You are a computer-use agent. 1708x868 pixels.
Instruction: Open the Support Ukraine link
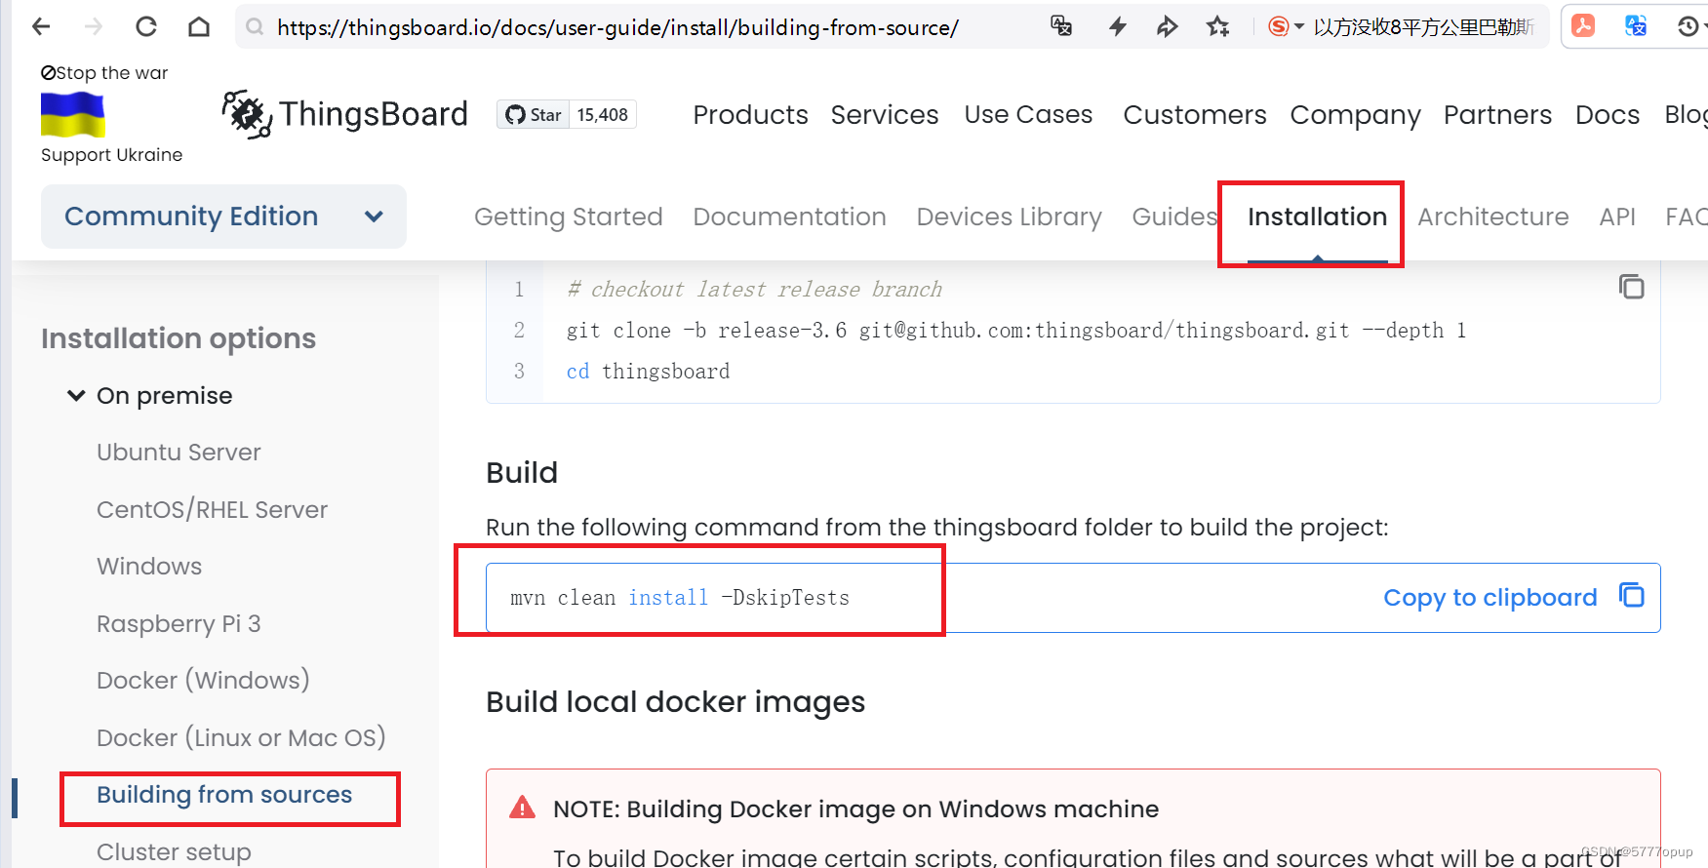point(111,155)
